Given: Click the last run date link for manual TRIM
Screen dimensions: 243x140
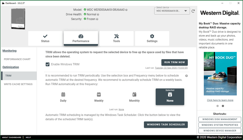Looking at the screenshot, I should (171, 68).
